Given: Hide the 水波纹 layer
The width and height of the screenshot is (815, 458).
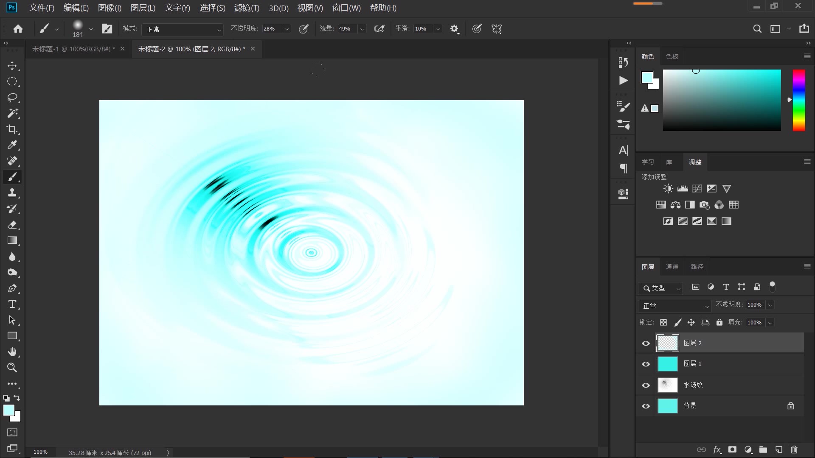Looking at the screenshot, I should tap(646, 385).
